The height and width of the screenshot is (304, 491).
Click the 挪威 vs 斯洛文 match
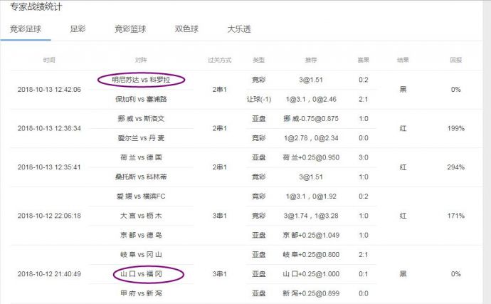click(x=141, y=119)
